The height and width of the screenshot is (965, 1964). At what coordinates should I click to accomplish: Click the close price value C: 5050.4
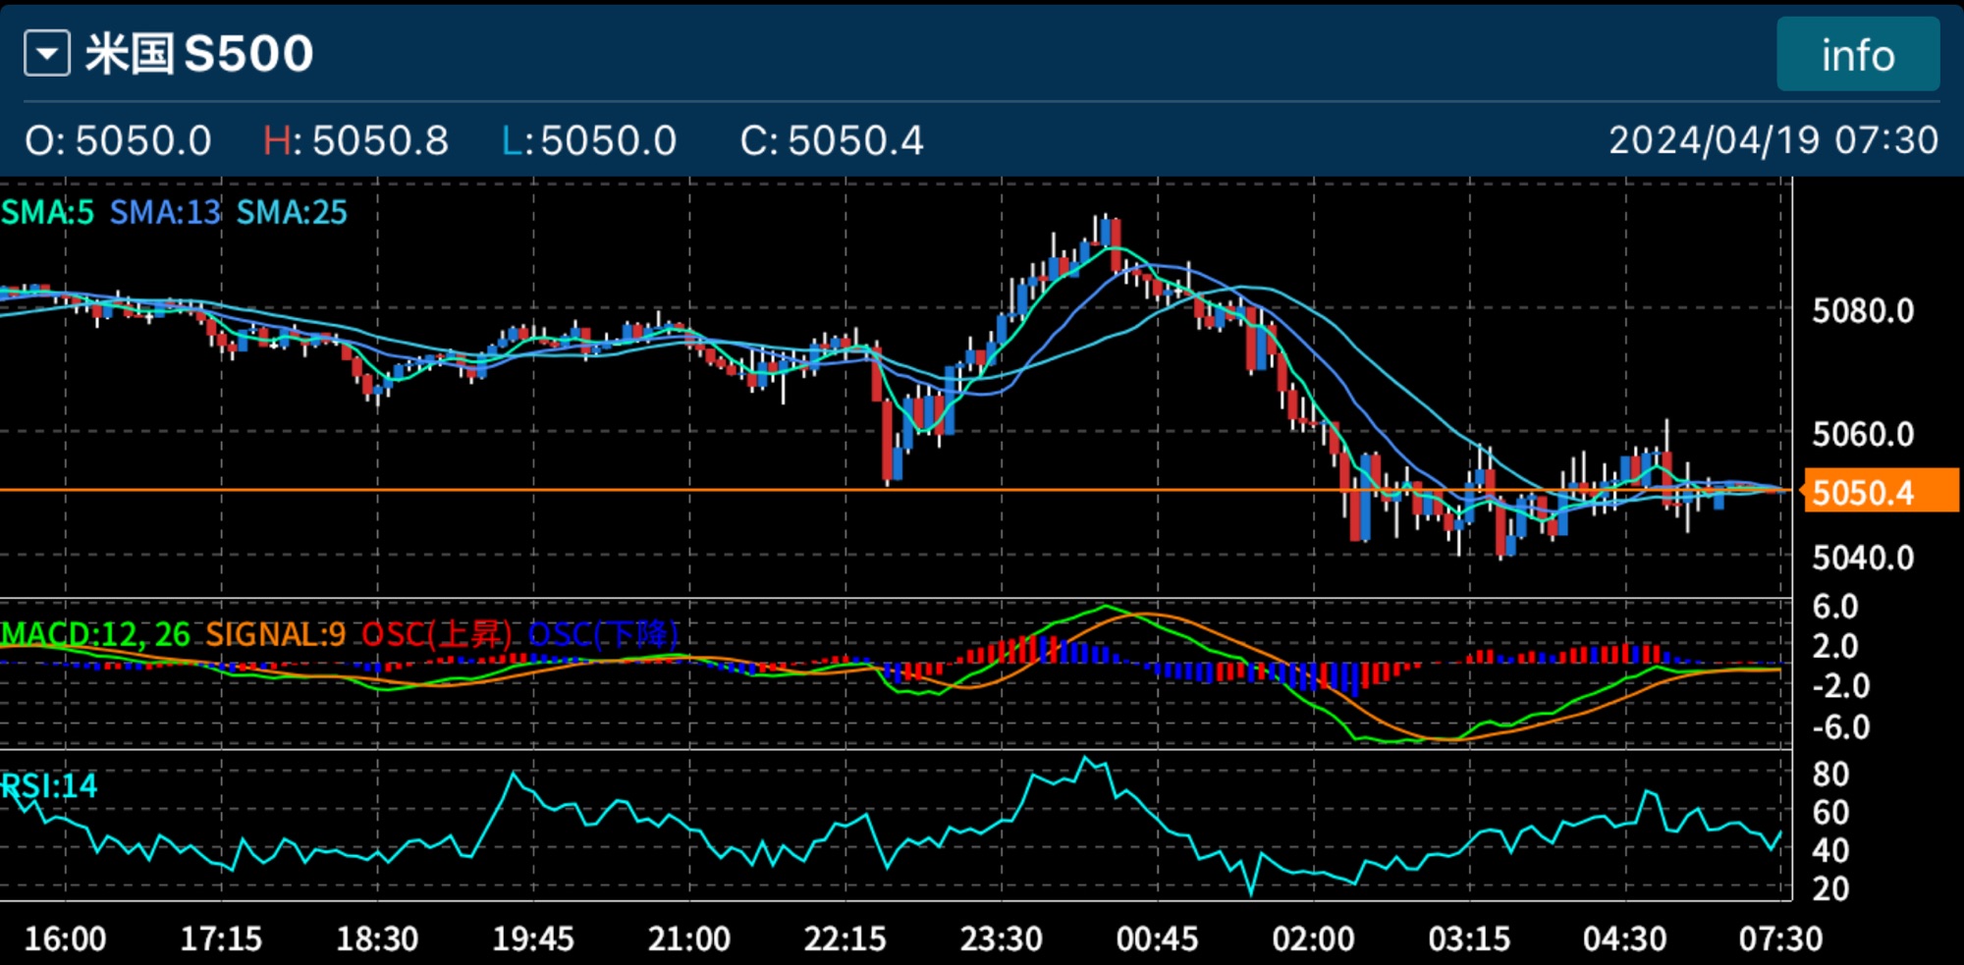click(x=832, y=140)
